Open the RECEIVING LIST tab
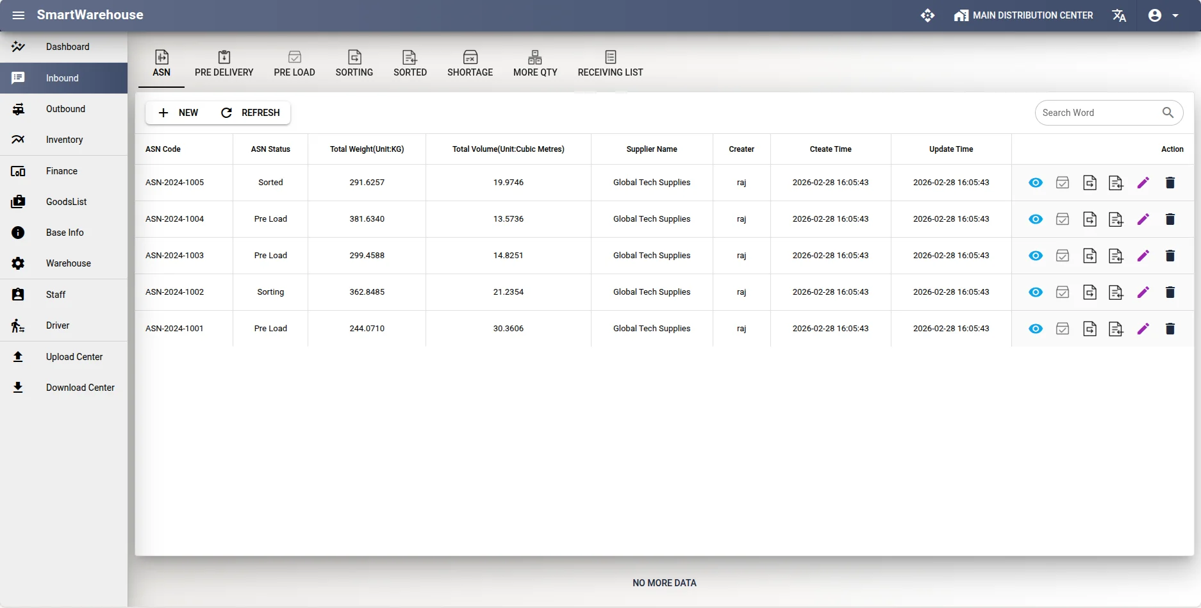 (610, 64)
